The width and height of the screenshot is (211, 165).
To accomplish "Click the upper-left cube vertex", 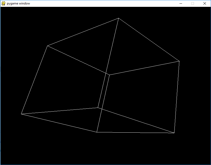I will coord(47,45).
